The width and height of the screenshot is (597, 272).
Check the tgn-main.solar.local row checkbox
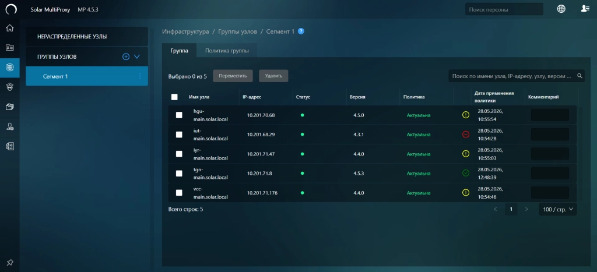coord(179,173)
